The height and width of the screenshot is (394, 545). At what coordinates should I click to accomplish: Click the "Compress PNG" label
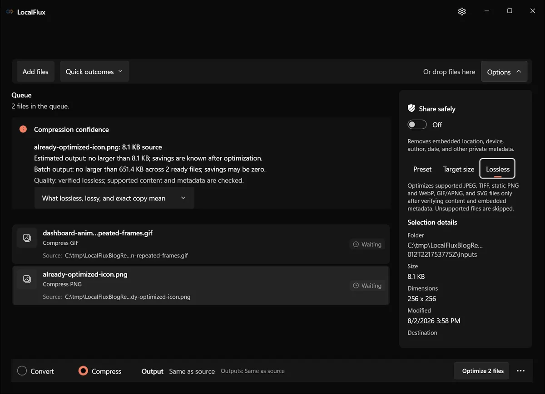(x=62, y=284)
